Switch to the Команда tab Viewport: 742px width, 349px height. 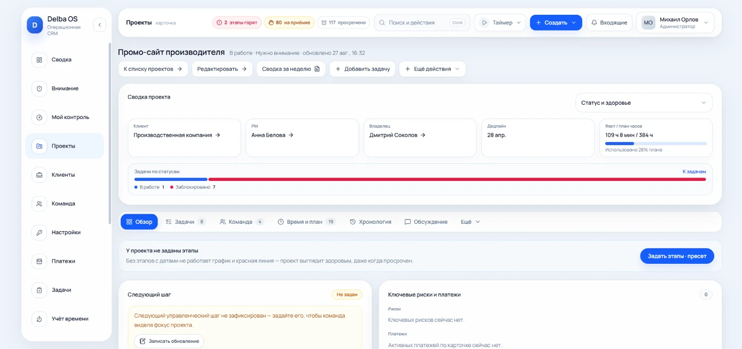[241, 222]
